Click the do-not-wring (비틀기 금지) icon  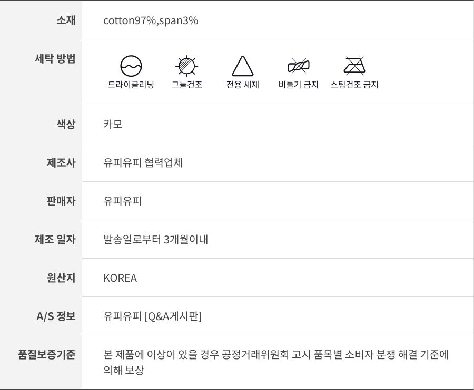click(298, 66)
